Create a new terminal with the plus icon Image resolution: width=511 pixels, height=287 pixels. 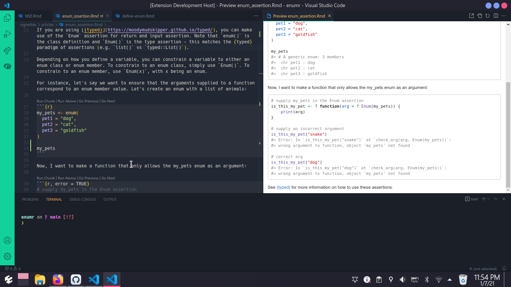483,199
